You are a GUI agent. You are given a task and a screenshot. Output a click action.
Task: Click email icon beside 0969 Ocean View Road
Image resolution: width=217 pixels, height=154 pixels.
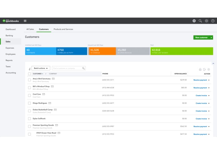point(59,133)
